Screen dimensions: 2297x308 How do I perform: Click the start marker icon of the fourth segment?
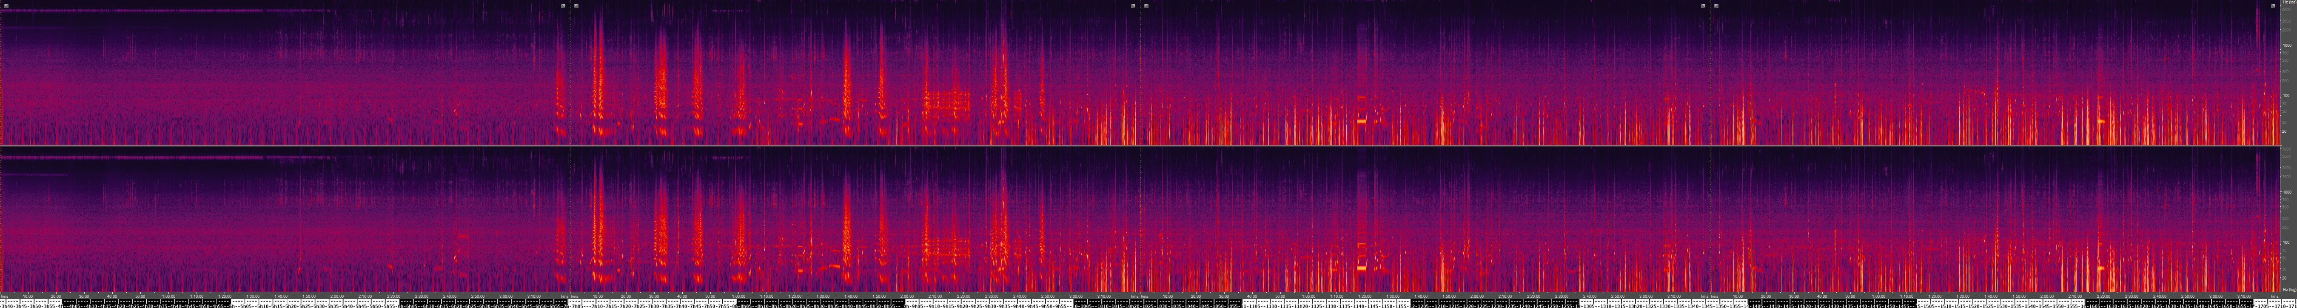point(1716,6)
